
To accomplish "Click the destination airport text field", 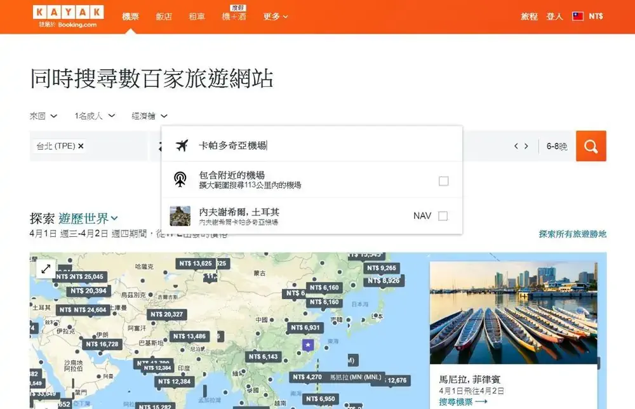I will (317, 145).
